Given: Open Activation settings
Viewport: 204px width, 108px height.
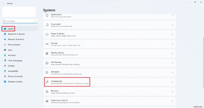Looking at the screenshot, I should (109, 73).
